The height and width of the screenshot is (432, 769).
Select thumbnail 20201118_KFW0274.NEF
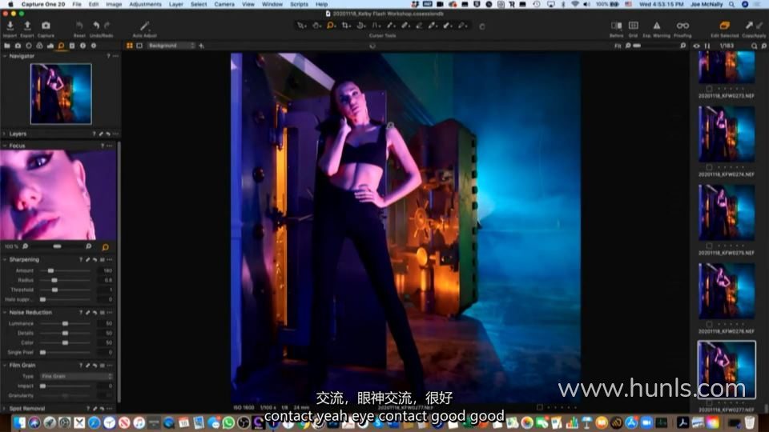pyautogui.click(x=727, y=134)
